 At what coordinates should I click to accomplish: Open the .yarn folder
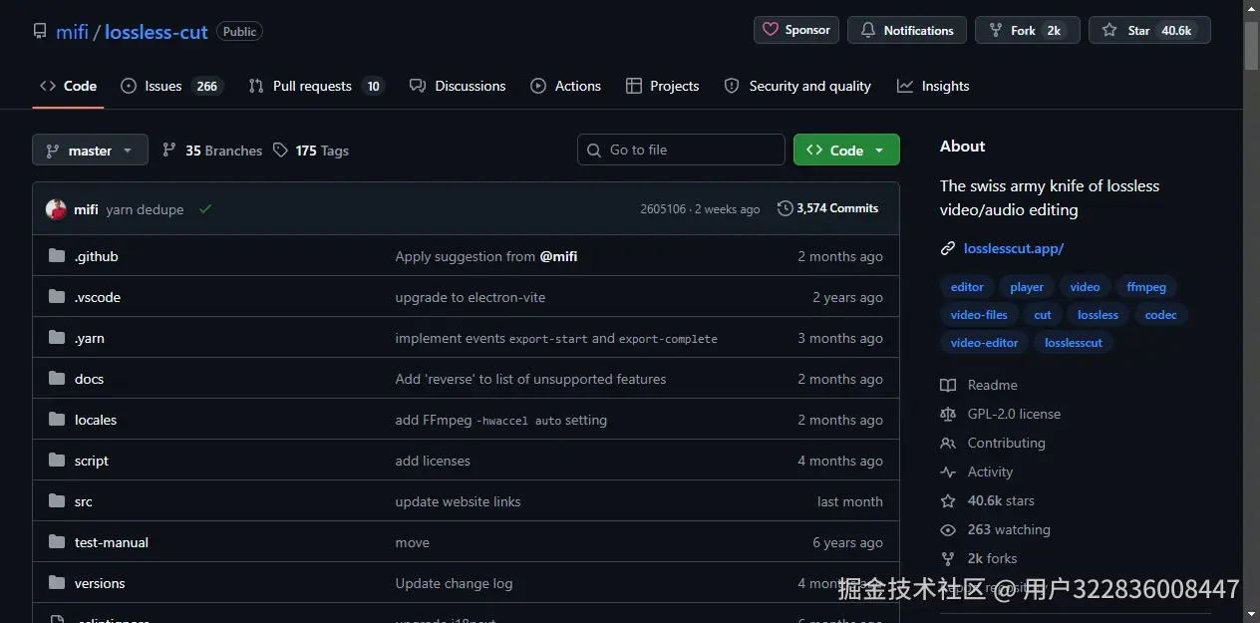tap(90, 338)
